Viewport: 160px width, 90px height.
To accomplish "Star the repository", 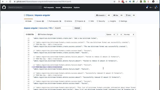I will 116,15.
